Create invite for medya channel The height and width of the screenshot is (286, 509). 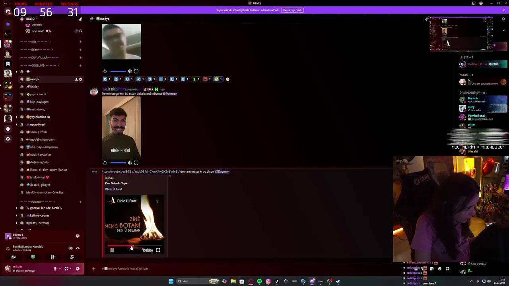(x=76, y=79)
